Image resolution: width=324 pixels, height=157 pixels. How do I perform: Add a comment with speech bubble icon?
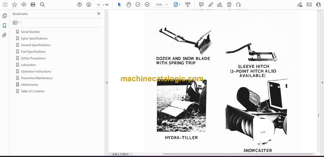click(201, 5)
